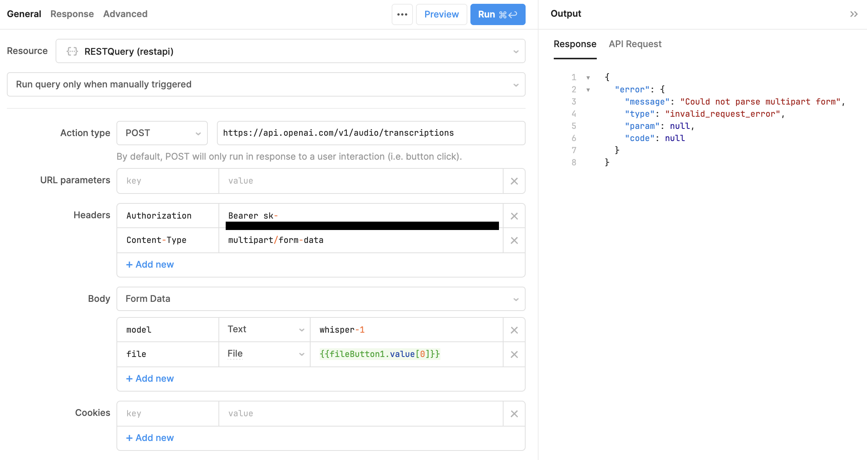867x460 pixels.
Task: Remove the Content-Type header row
Action: (x=514, y=240)
